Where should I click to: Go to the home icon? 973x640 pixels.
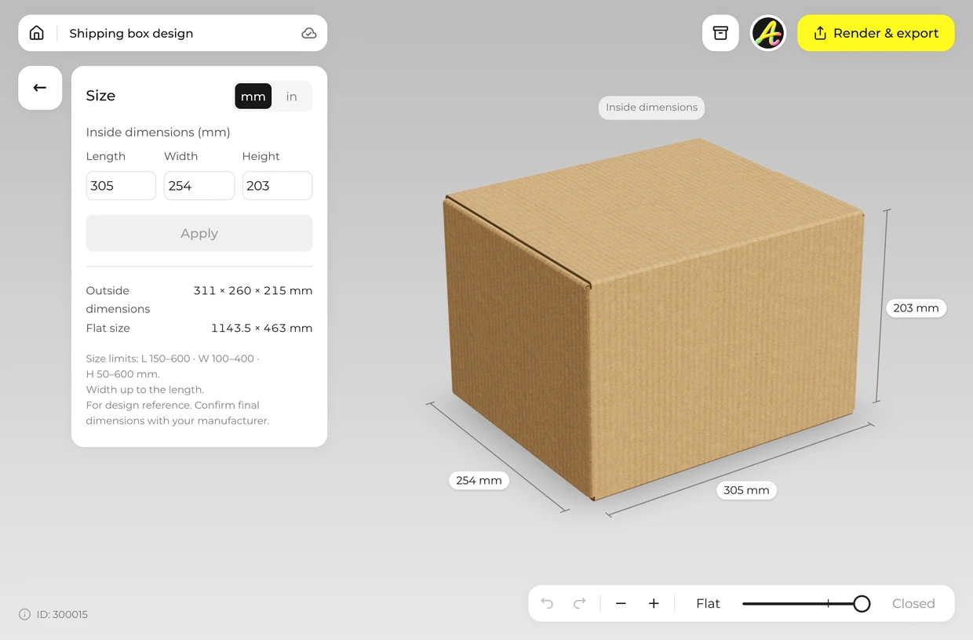(37, 33)
